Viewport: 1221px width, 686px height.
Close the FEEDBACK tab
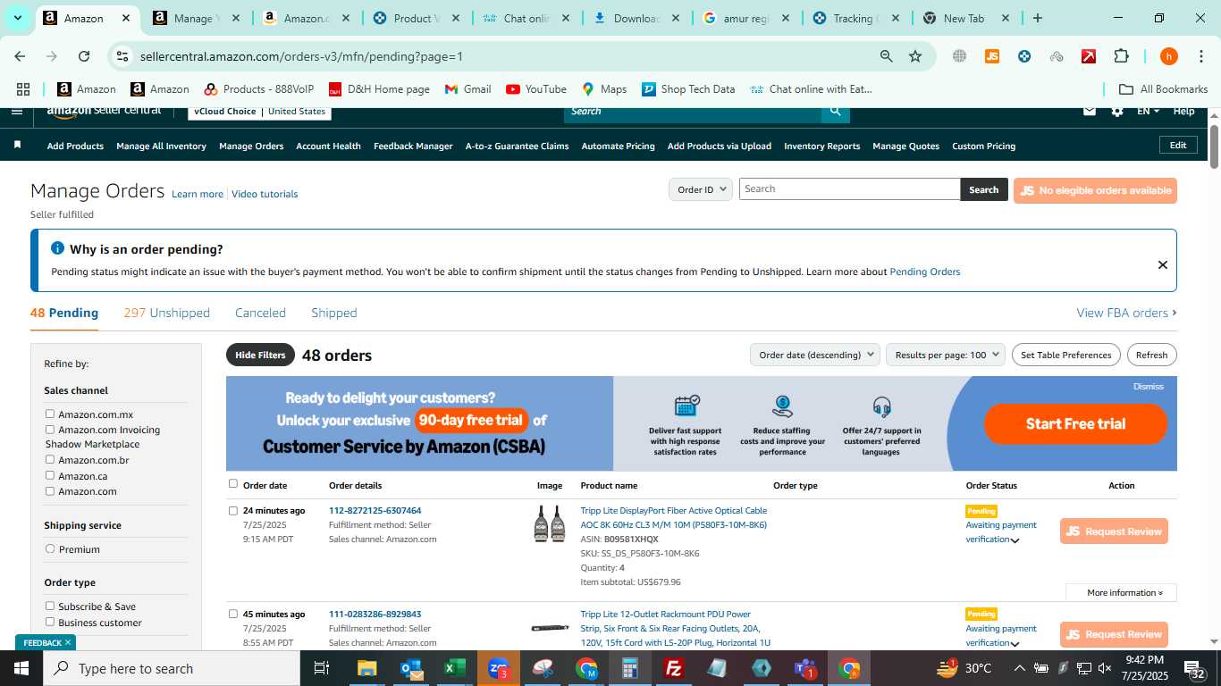pyautogui.click(x=67, y=642)
